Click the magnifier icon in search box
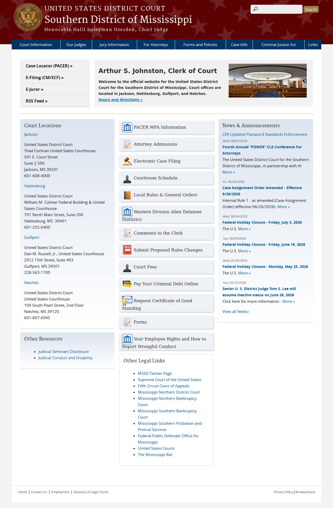The width and height of the screenshot is (333, 508). click(x=256, y=9)
